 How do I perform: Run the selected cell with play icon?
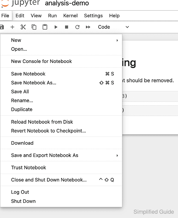pos(56,27)
